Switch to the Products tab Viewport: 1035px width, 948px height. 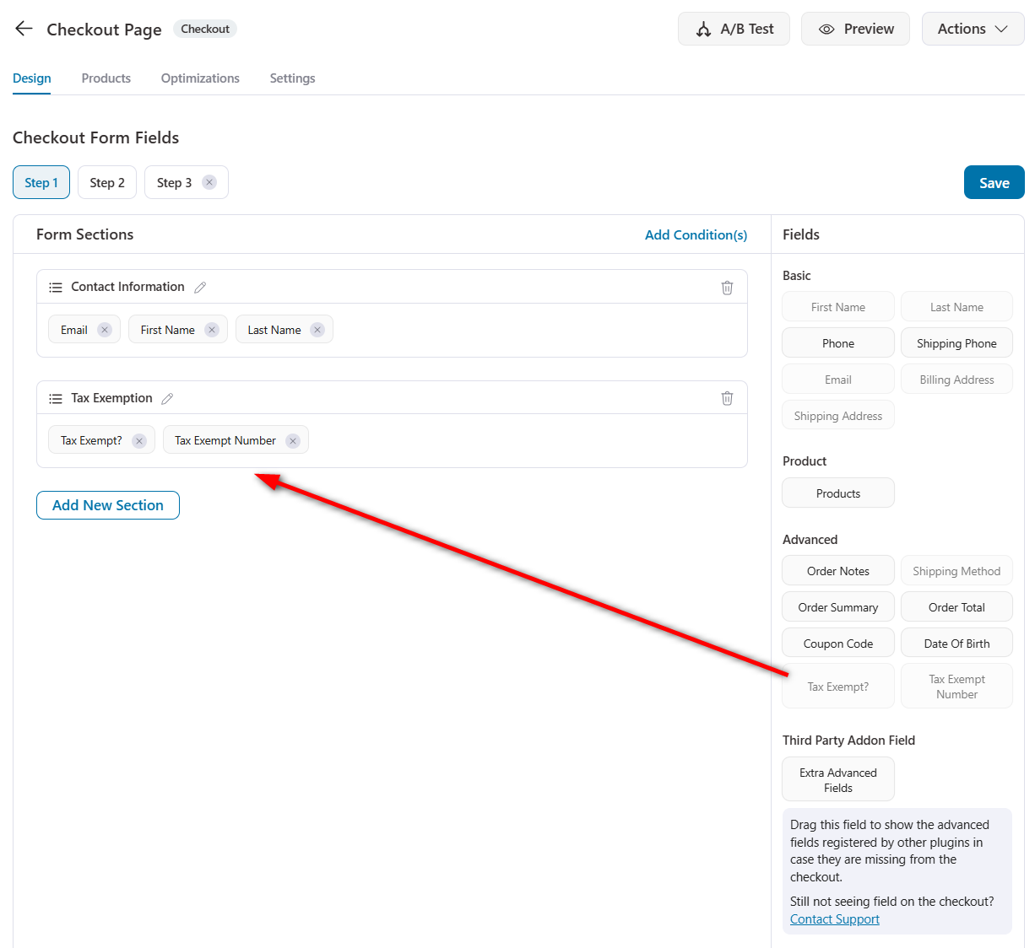click(x=106, y=78)
